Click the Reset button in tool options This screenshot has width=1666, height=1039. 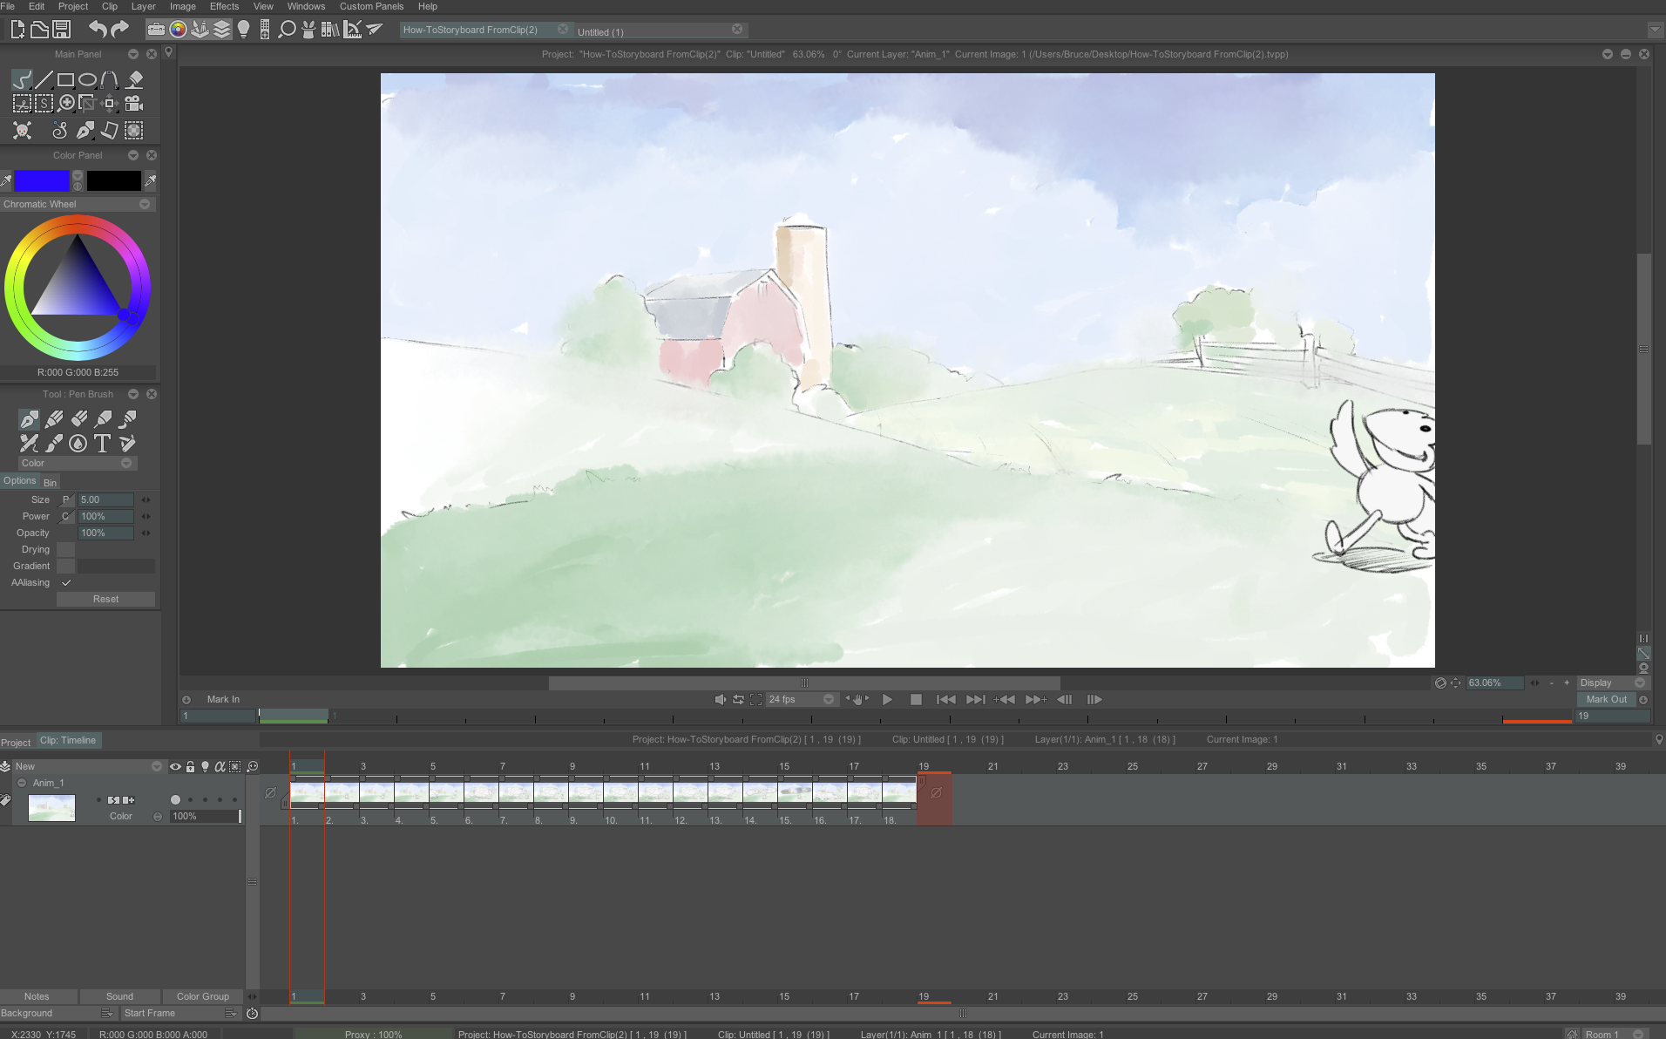pyautogui.click(x=105, y=600)
